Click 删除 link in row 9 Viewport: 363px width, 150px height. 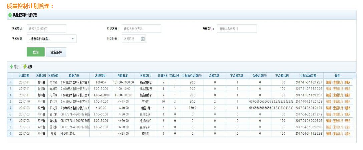pos(348,134)
